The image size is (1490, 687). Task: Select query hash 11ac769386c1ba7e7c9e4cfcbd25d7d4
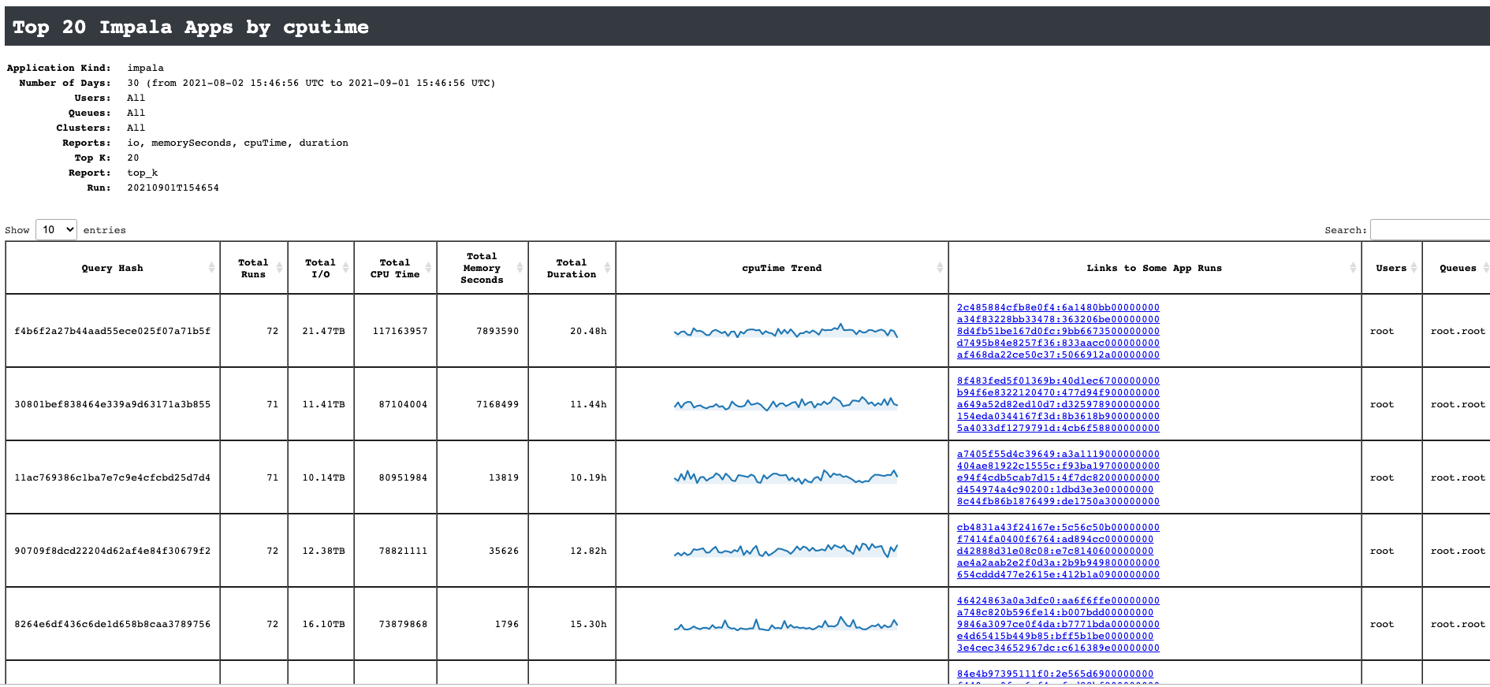113,477
